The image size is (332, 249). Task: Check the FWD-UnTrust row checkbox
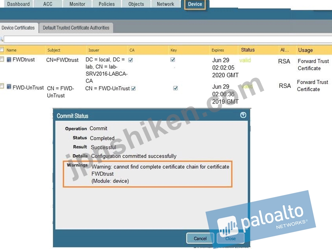pyautogui.click(x=2, y=86)
